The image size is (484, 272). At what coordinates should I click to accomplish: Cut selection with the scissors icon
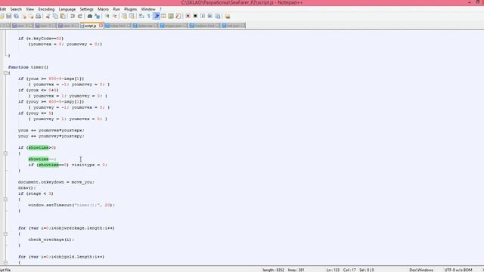[x=48, y=16]
